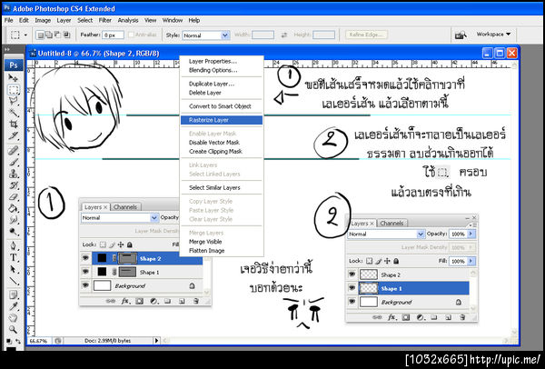Open Fill slider arrow in right Layers panel

[x=471, y=261]
